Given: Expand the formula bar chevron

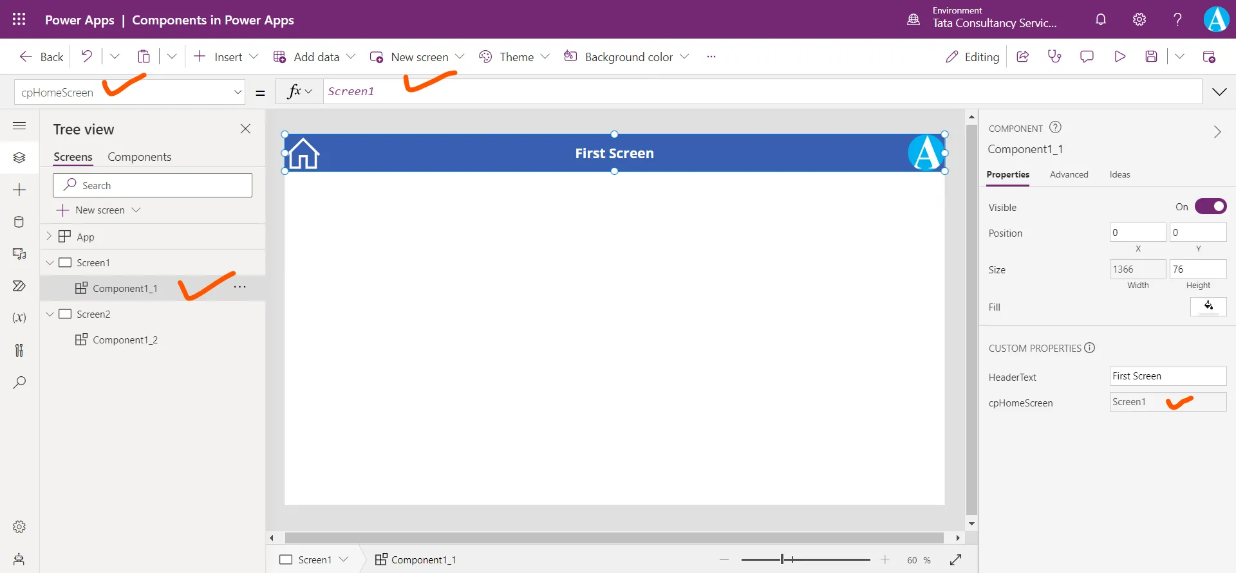Looking at the screenshot, I should click(x=1219, y=92).
